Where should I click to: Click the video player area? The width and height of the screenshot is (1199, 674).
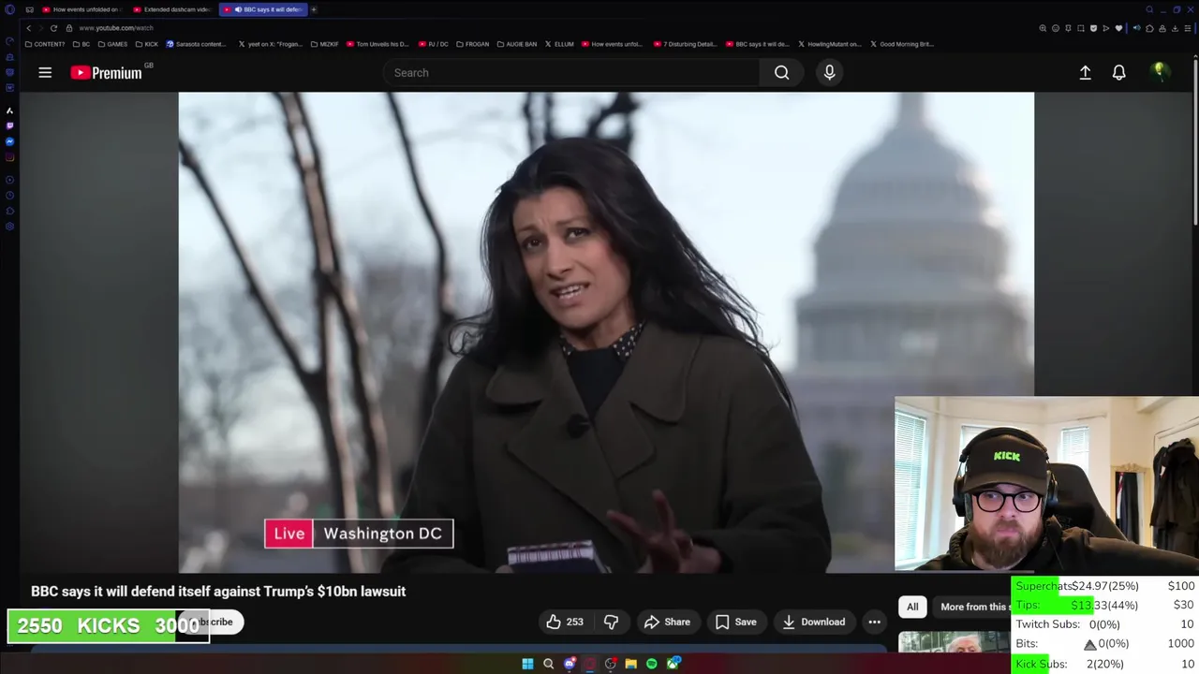pos(606,332)
